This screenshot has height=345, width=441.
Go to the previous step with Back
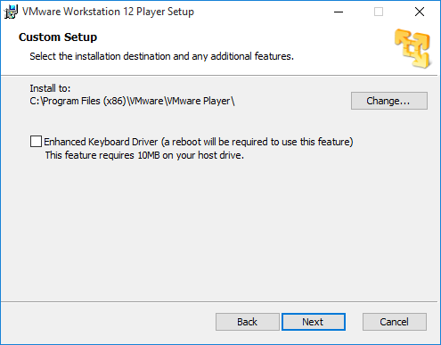(248, 322)
